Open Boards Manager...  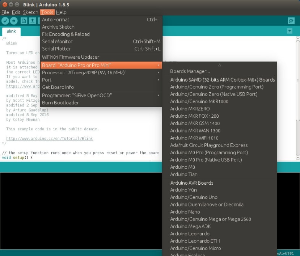click(x=220, y=71)
